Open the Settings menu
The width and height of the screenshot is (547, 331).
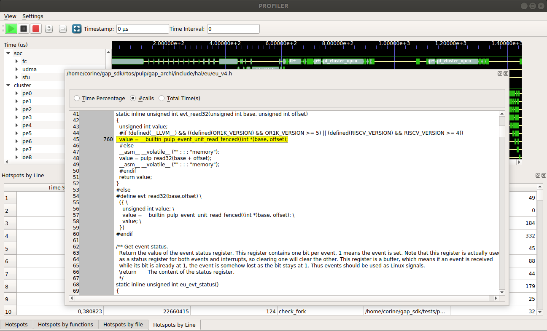(x=32, y=16)
